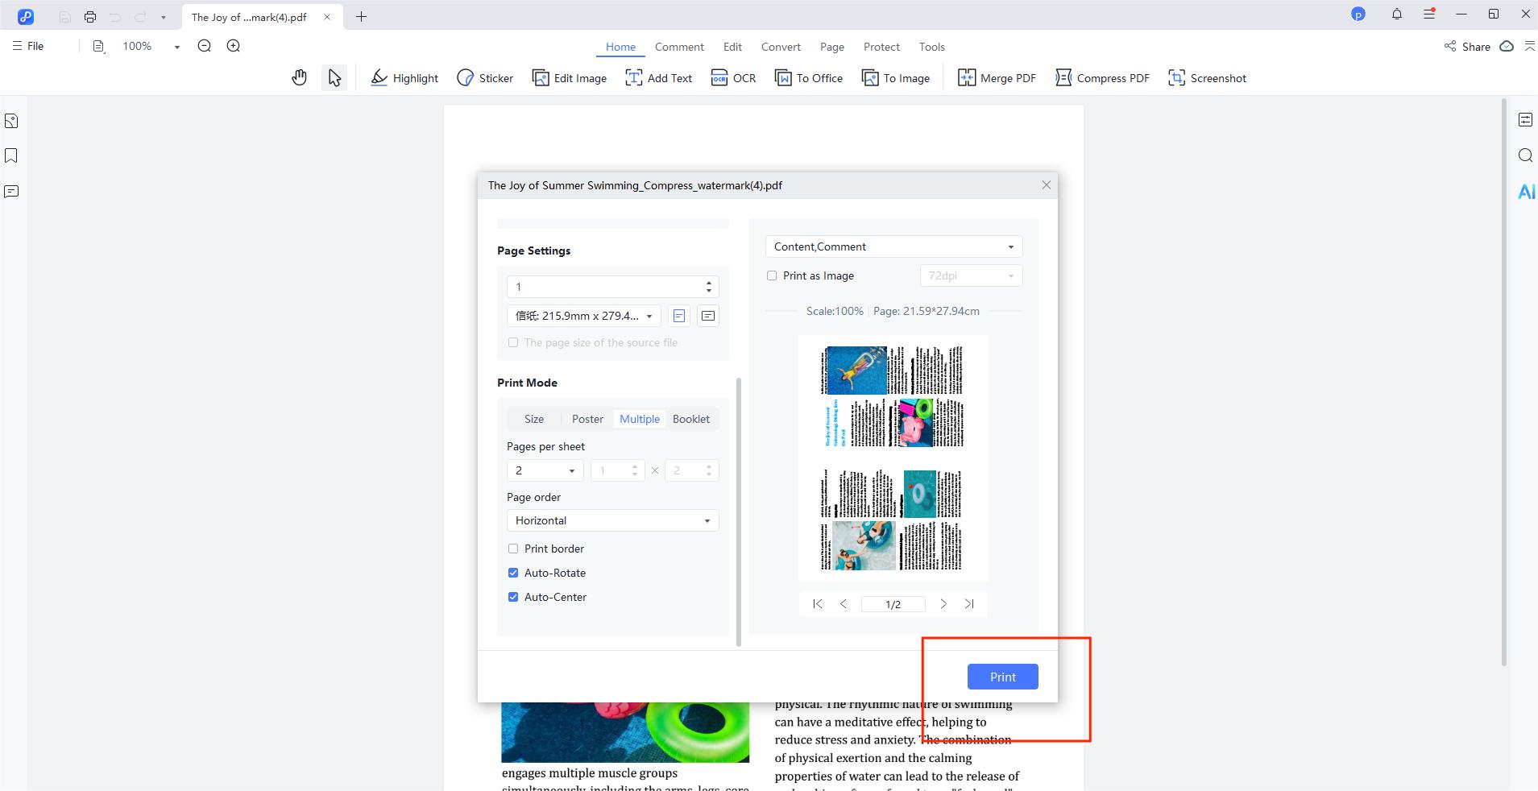Convert with the To Image tool
The image size is (1538, 791).
point(896,78)
